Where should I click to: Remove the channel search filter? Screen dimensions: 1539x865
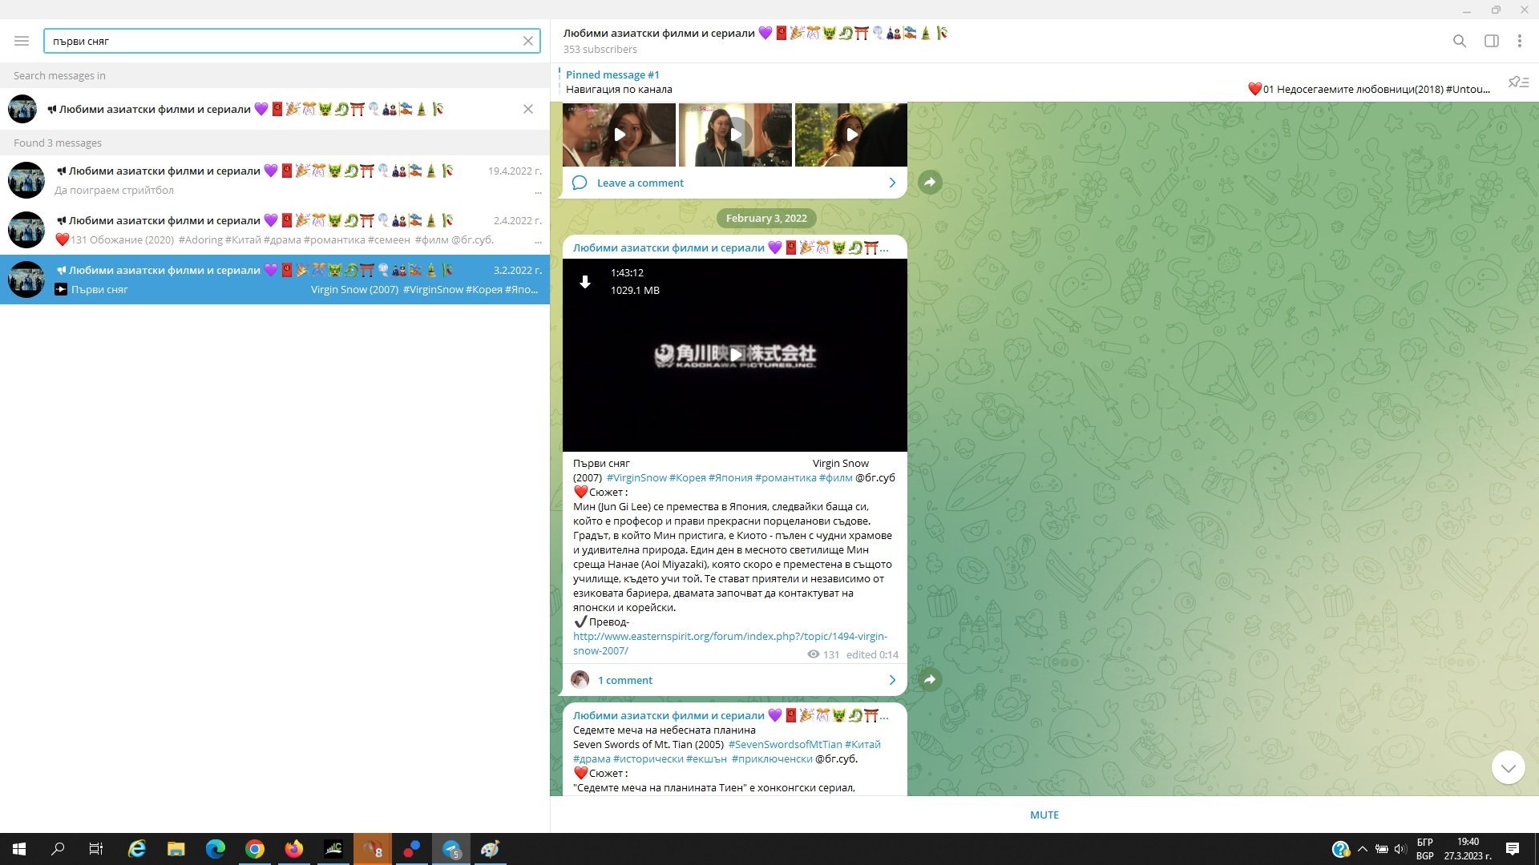[527, 109]
